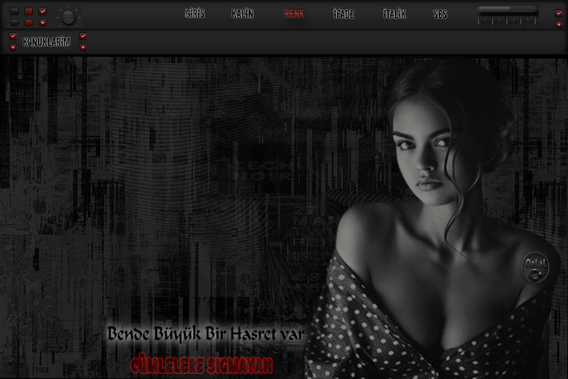Screen dimensions: 568x379
Task: Toggle the checkbox left of KONUKLARIM
Action: point(13,36)
